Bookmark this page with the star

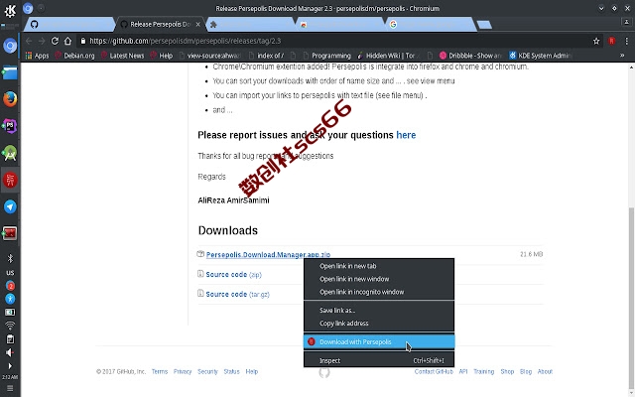(596, 41)
